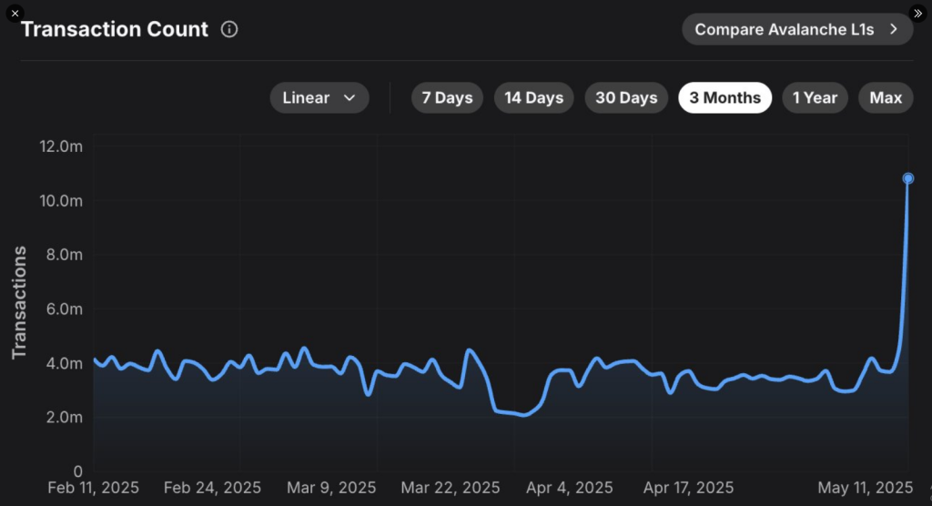Choose the 30 Days range

626,98
